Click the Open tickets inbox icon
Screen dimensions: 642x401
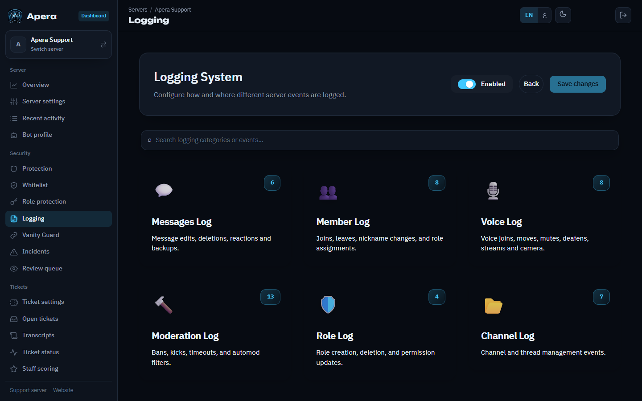point(14,319)
